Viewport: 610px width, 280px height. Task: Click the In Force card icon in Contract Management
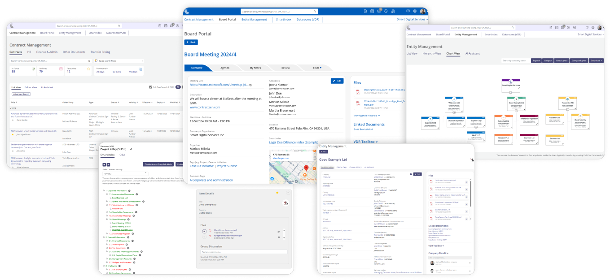(33, 69)
